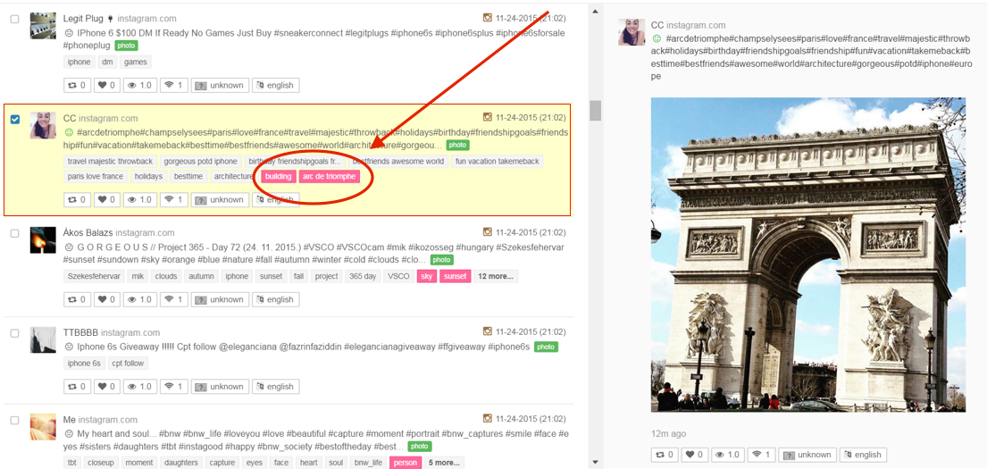Viewport: 987px width, 469px height.
Task: Open the 'english' language button on Legit Plug post
Action: pyautogui.click(x=274, y=86)
